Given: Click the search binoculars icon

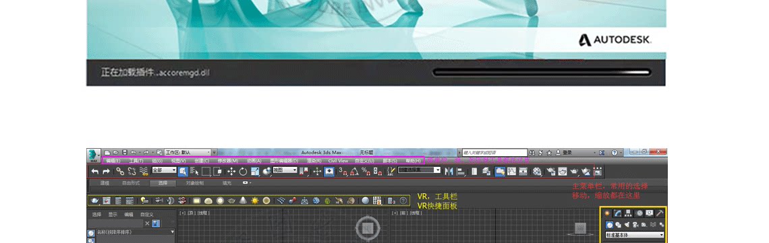Looking at the screenshot, I should click(x=532, y=153).
